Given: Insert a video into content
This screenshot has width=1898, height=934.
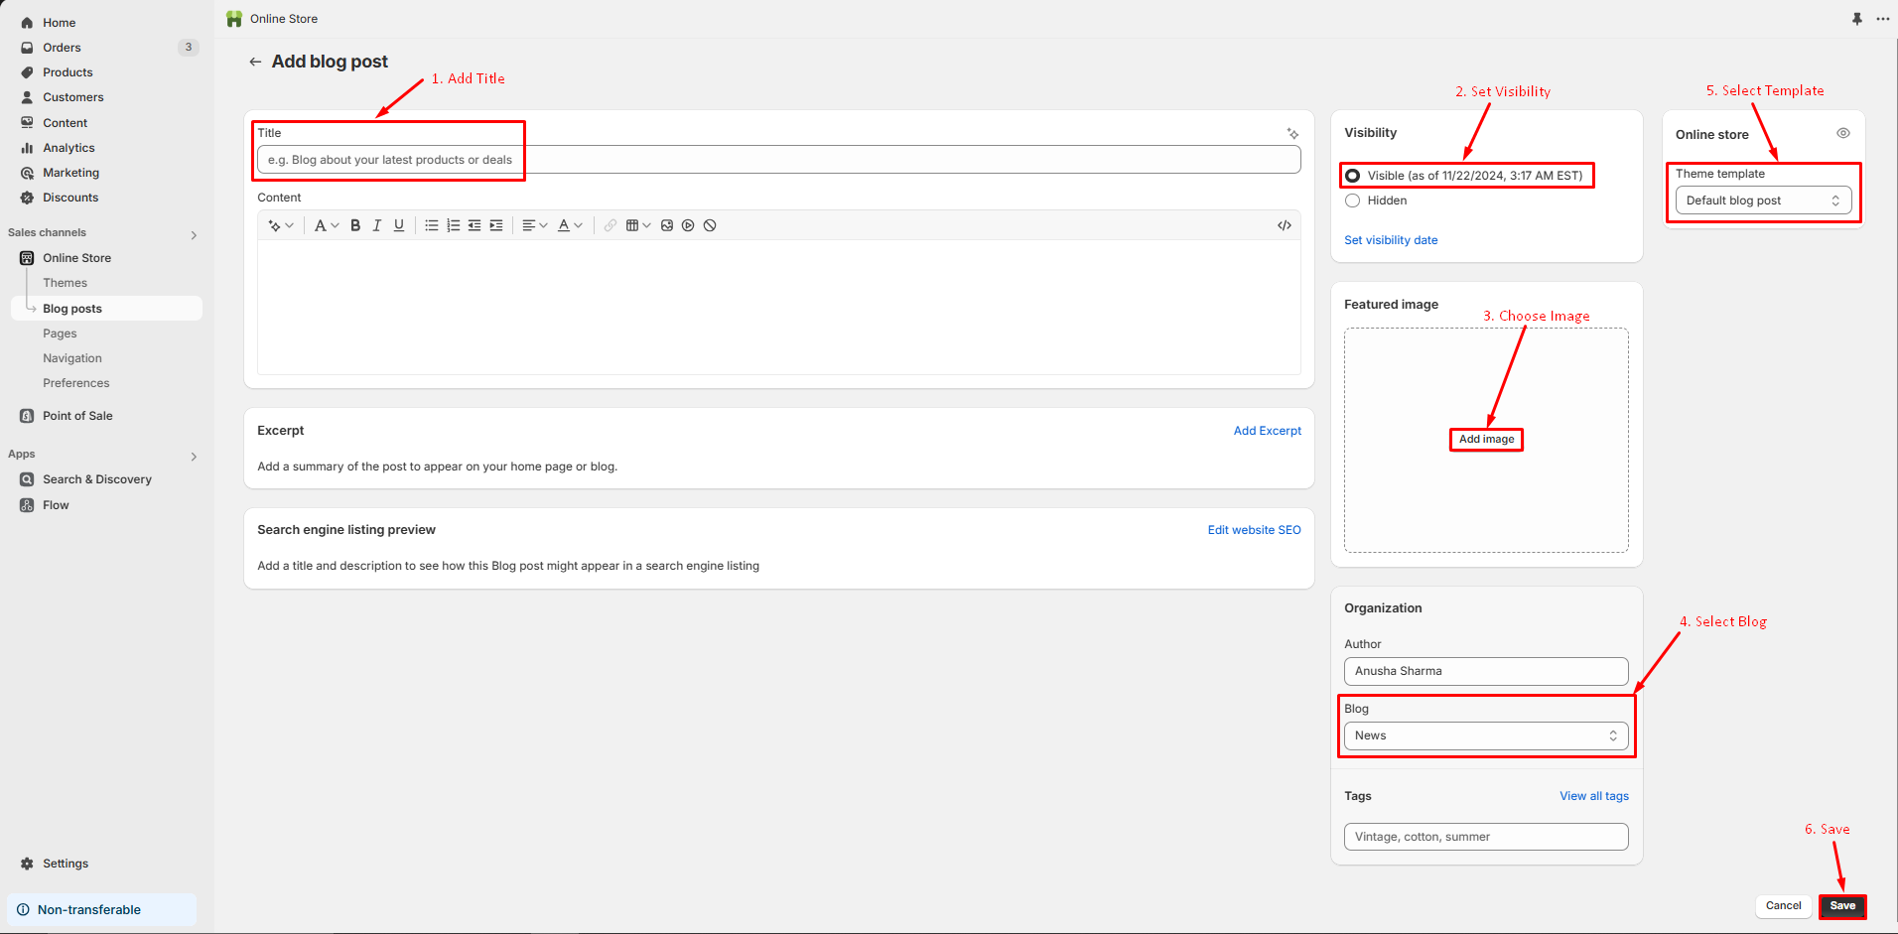Looking at the screenshot, I should click(x=688, y=225).
